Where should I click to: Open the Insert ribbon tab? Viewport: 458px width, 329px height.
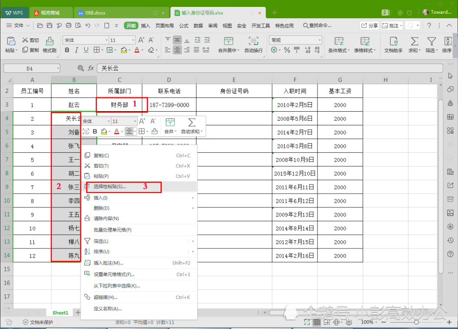(145, 26)
